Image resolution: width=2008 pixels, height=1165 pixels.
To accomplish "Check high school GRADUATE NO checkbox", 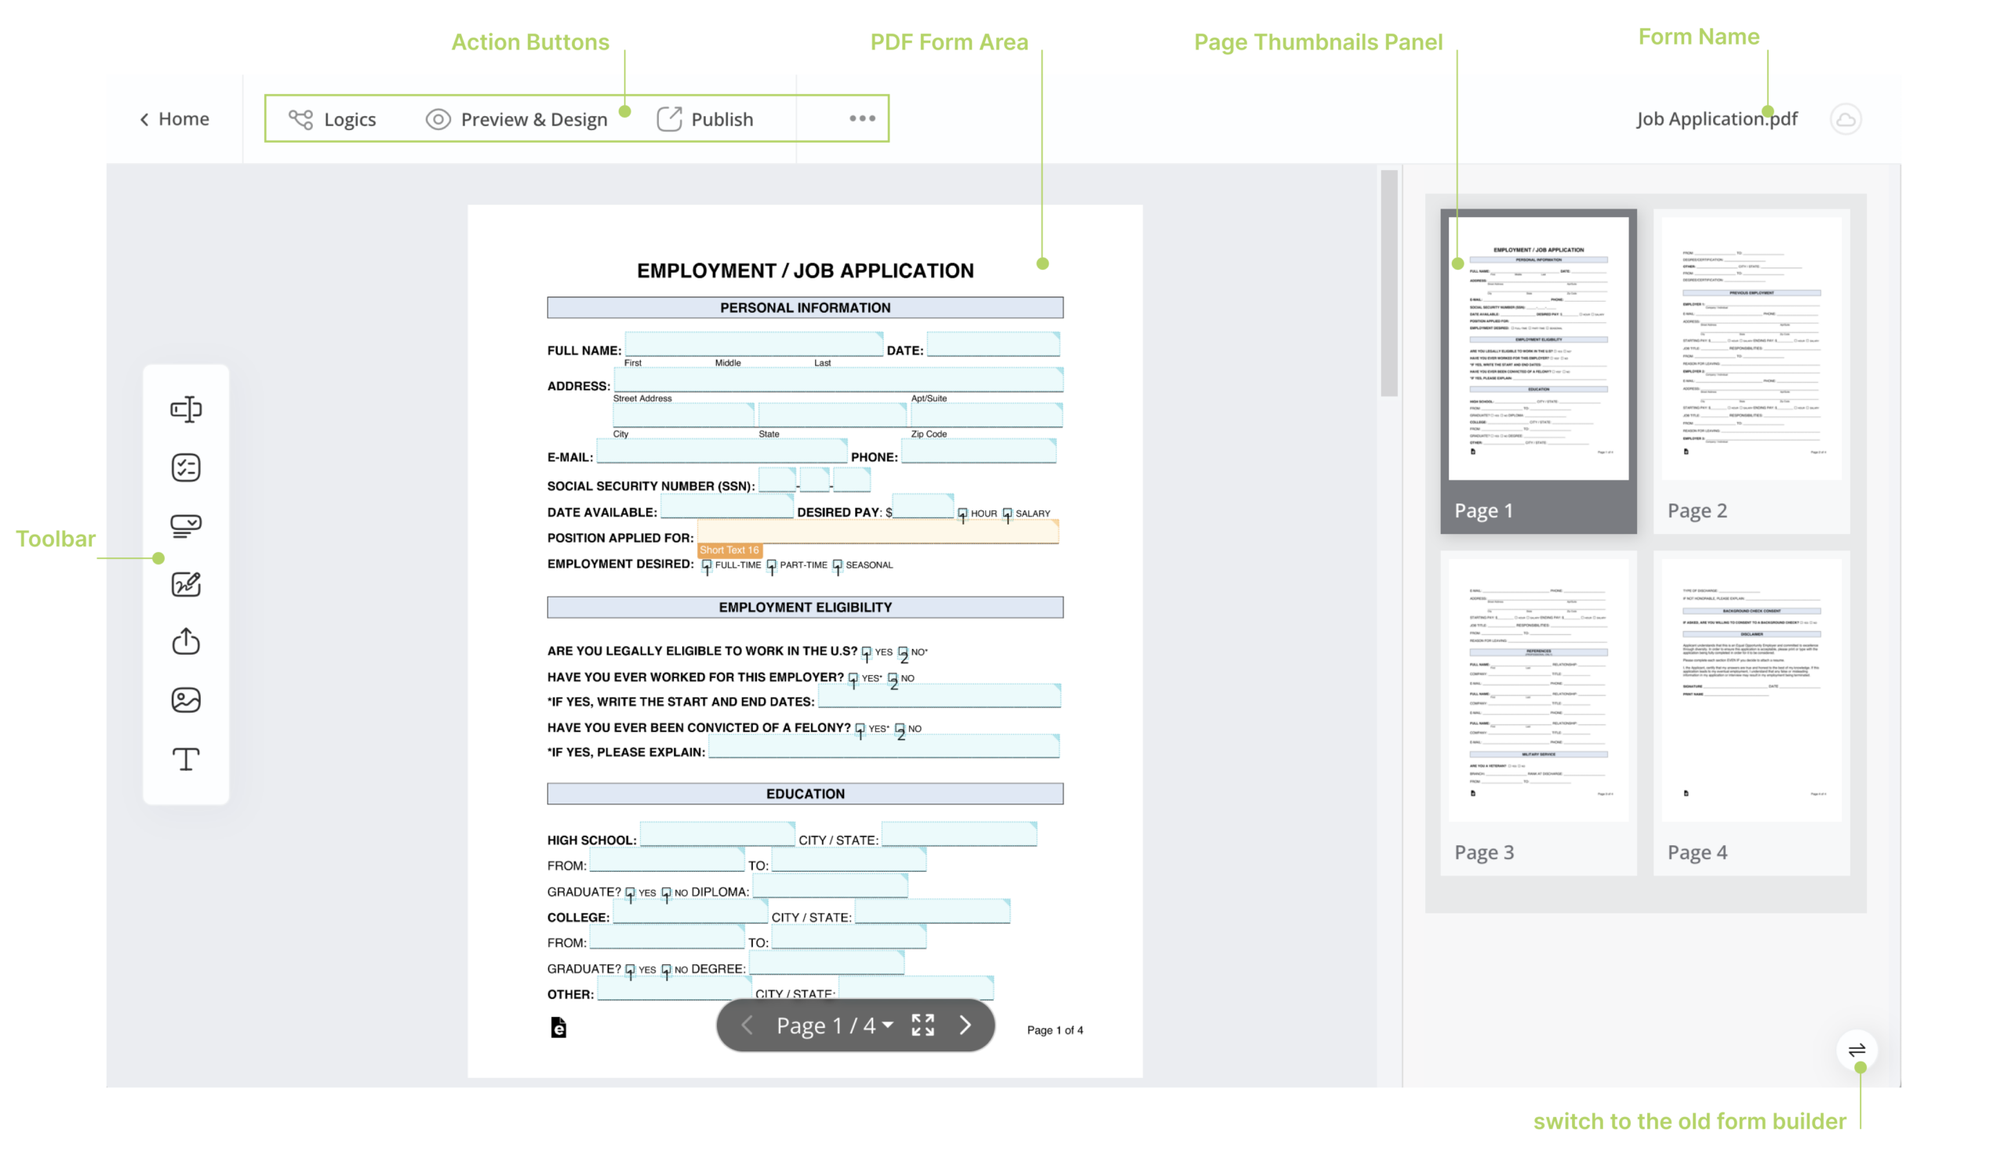I will (666, 894).
